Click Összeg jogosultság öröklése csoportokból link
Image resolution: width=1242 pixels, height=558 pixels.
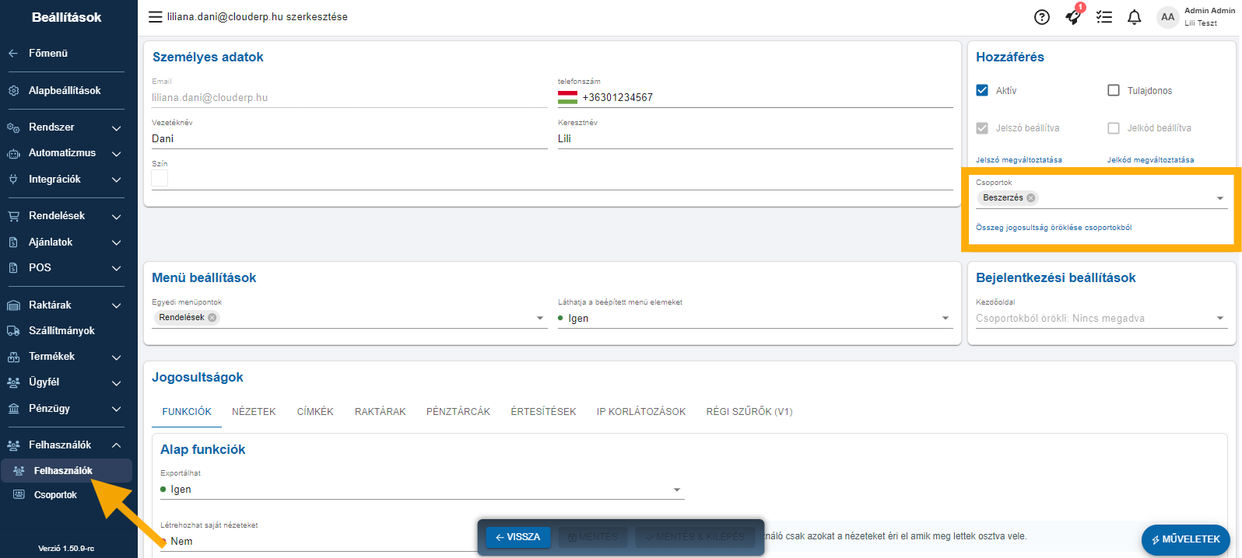tap(1054, 228)
